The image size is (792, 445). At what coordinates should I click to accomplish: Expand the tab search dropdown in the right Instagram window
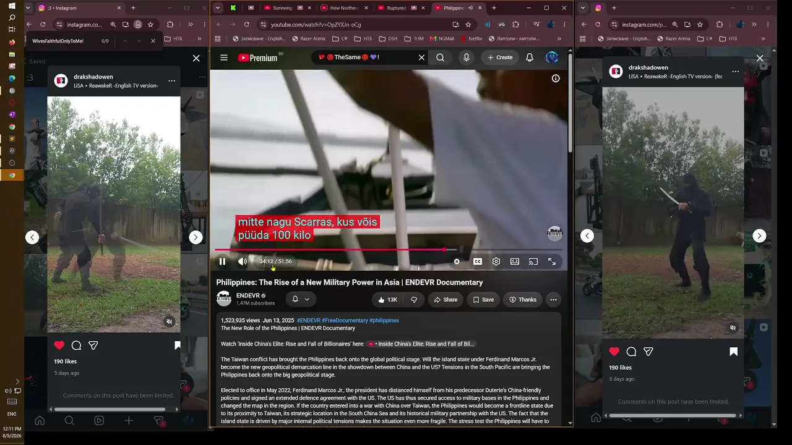pos(582,8)
